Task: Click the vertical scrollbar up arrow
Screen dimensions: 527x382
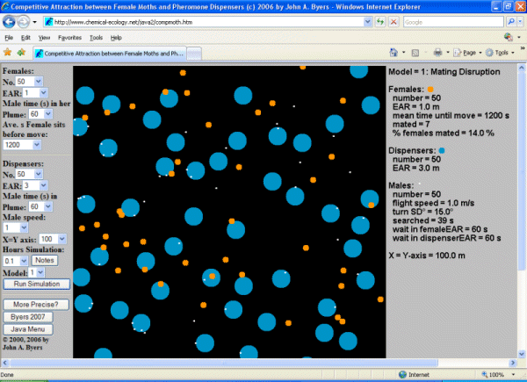Action: [x=522, y=68]
